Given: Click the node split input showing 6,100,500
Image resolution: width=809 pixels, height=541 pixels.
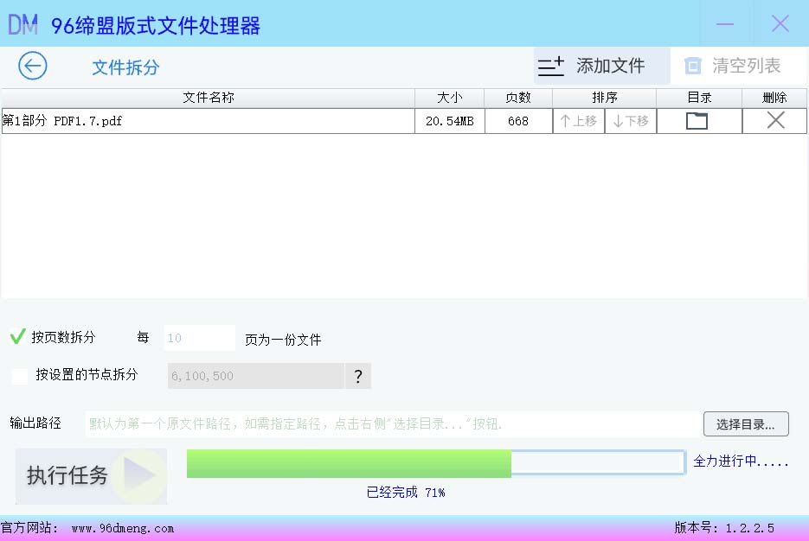Looking at the screenshot, I should coord(256,376).
